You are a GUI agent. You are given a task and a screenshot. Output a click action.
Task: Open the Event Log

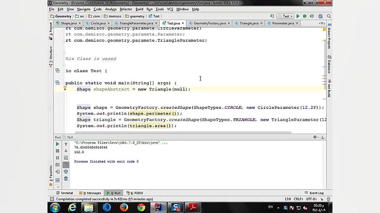[314, 193]
